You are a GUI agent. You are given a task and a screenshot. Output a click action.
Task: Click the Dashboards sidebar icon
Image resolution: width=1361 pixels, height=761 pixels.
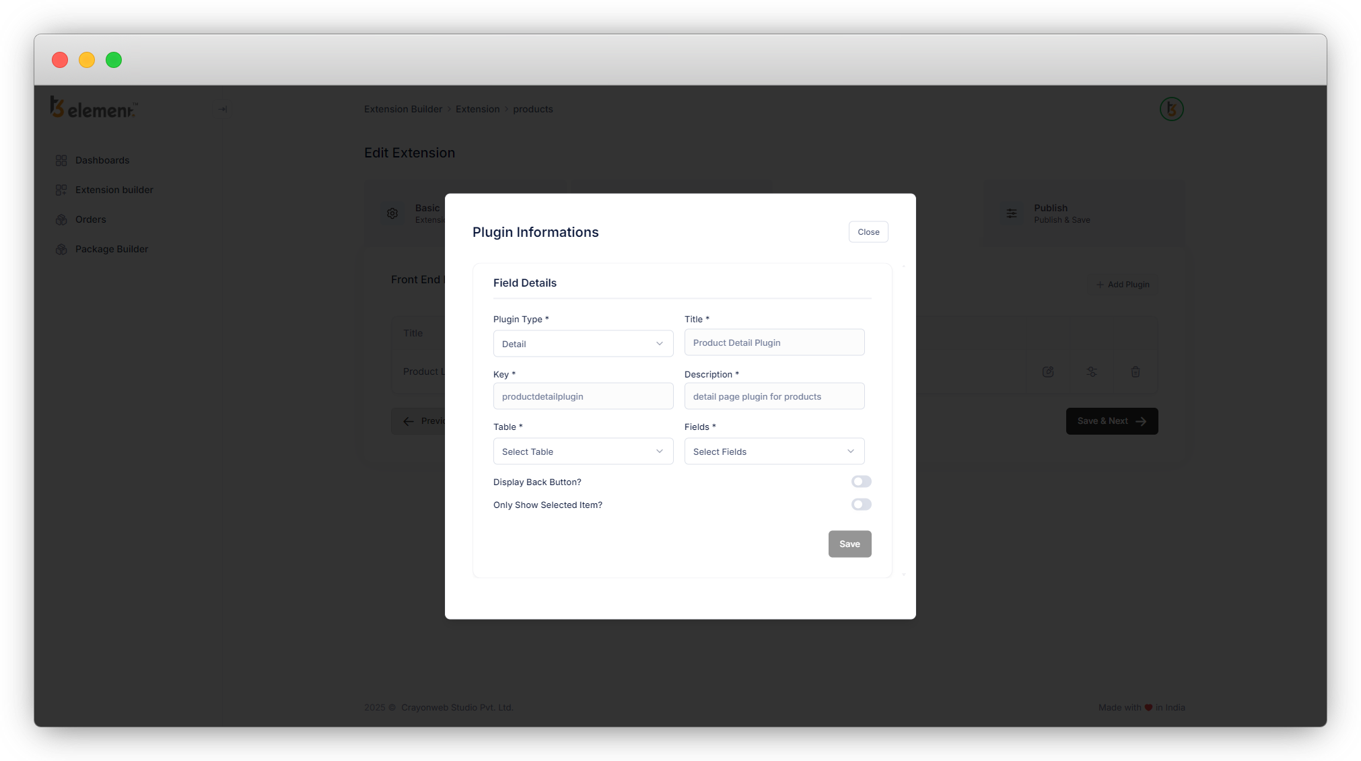click(61, 160)
